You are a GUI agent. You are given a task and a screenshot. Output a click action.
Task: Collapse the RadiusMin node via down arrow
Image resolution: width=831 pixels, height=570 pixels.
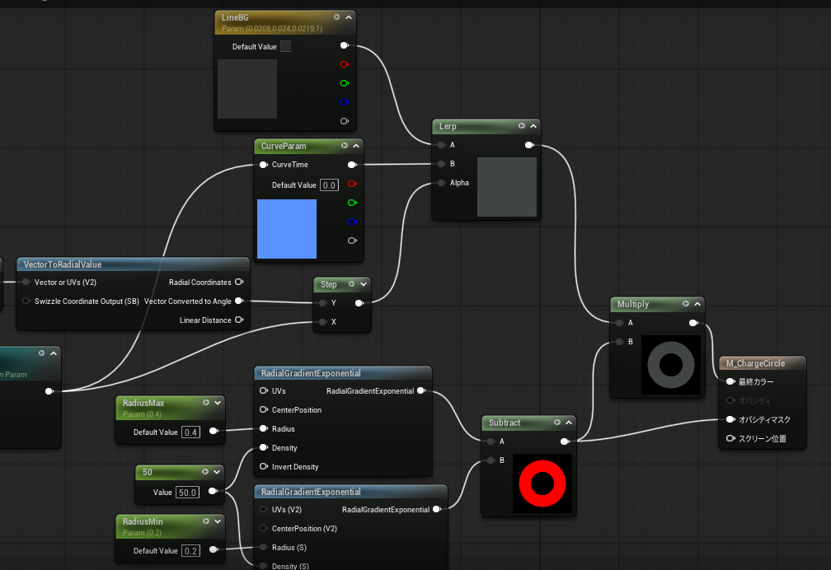[218, 521]
